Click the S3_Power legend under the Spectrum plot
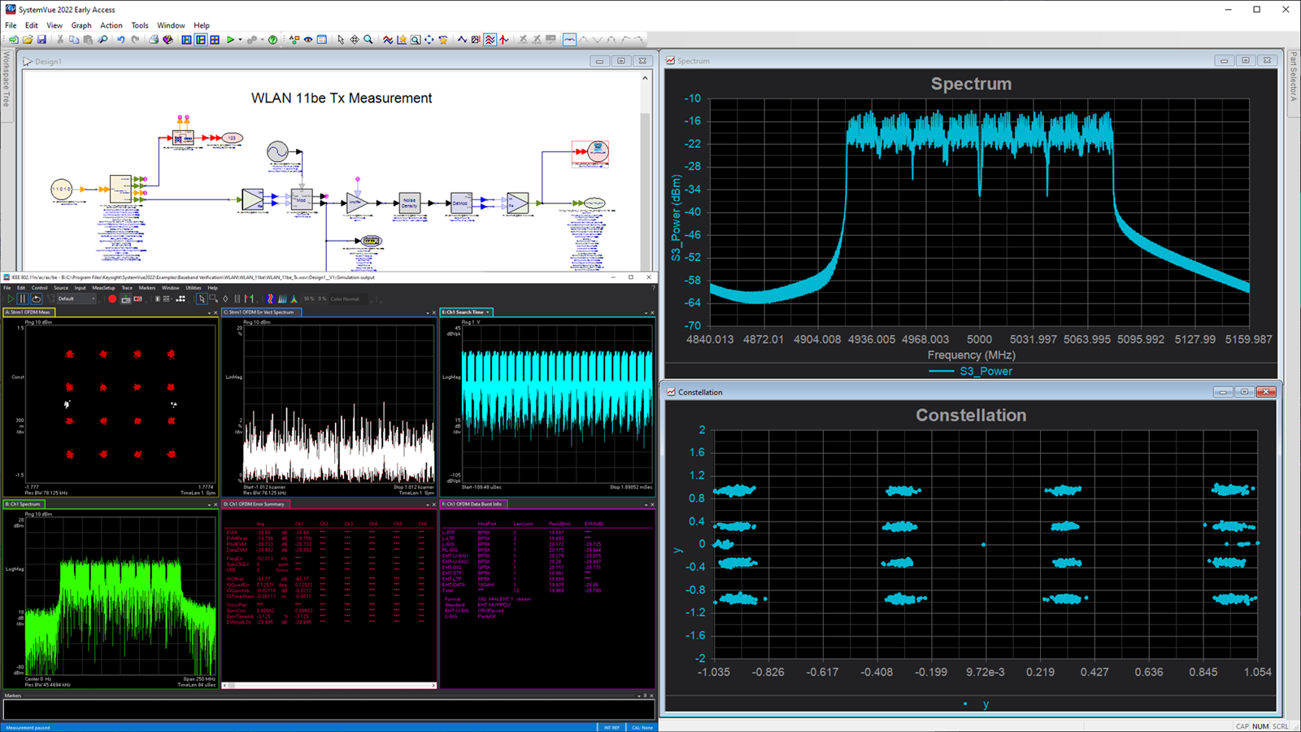This screenshot has width=1301, height=732. point(984,371)
